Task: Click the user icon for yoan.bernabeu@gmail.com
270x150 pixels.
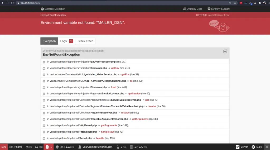Action: click(80, 147)
